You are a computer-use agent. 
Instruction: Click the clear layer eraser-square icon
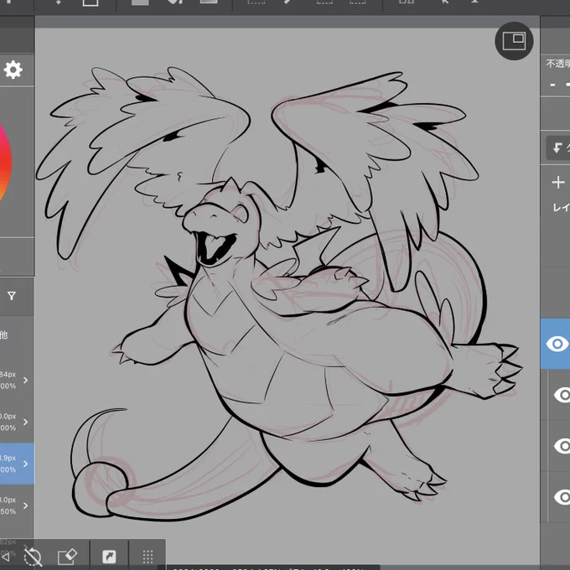pos(67,557)
